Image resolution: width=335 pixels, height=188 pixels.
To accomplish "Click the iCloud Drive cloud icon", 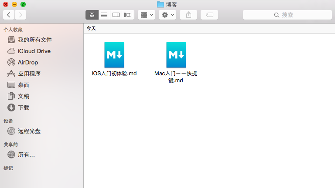I will [x=11, y=51].
